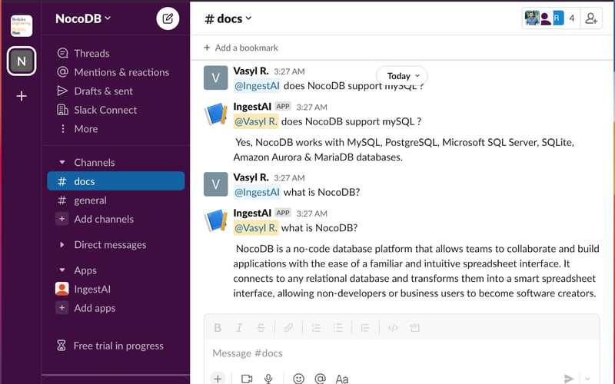Expand the Direct messages section
615x384 pixels.
point(62,245)
